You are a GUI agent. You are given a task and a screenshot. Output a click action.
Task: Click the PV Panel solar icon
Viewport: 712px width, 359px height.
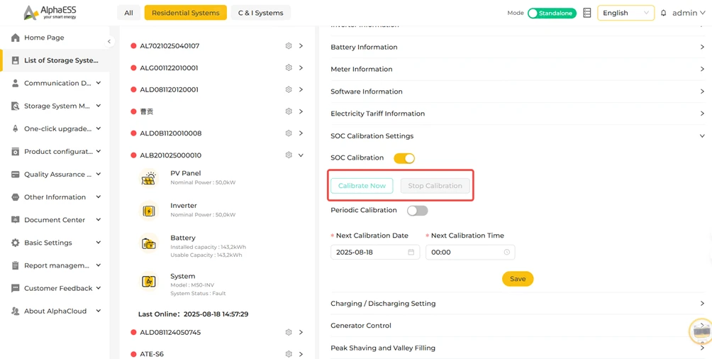pos(148,177)
